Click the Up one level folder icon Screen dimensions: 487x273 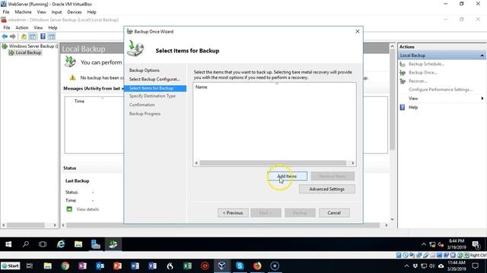24,36
